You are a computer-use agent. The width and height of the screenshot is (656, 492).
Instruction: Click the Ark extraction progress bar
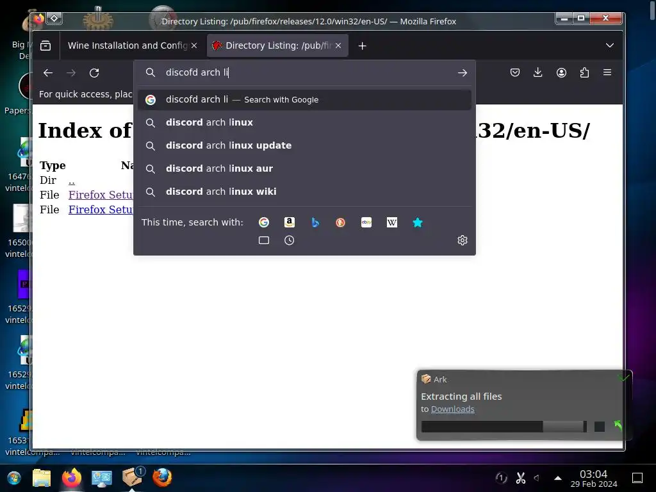click(x=504, y=426)
